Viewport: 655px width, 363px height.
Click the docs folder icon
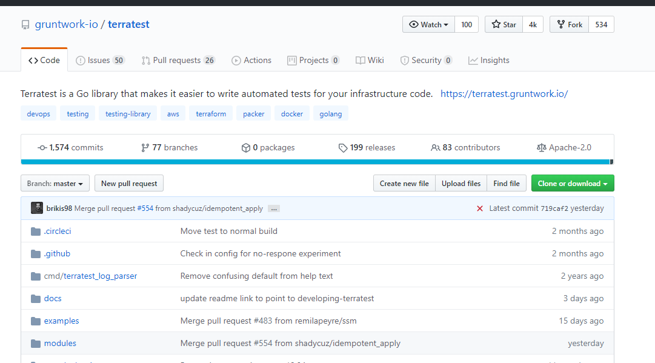[36, 298]
